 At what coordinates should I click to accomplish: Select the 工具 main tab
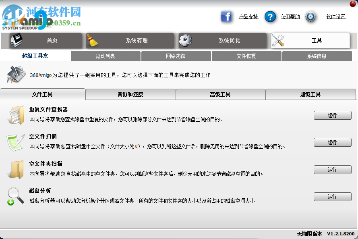pyautogui.click(x=310, y=40)
